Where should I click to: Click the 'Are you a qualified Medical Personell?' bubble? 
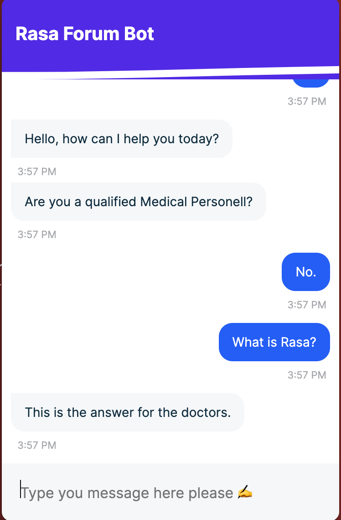point(139,202)
